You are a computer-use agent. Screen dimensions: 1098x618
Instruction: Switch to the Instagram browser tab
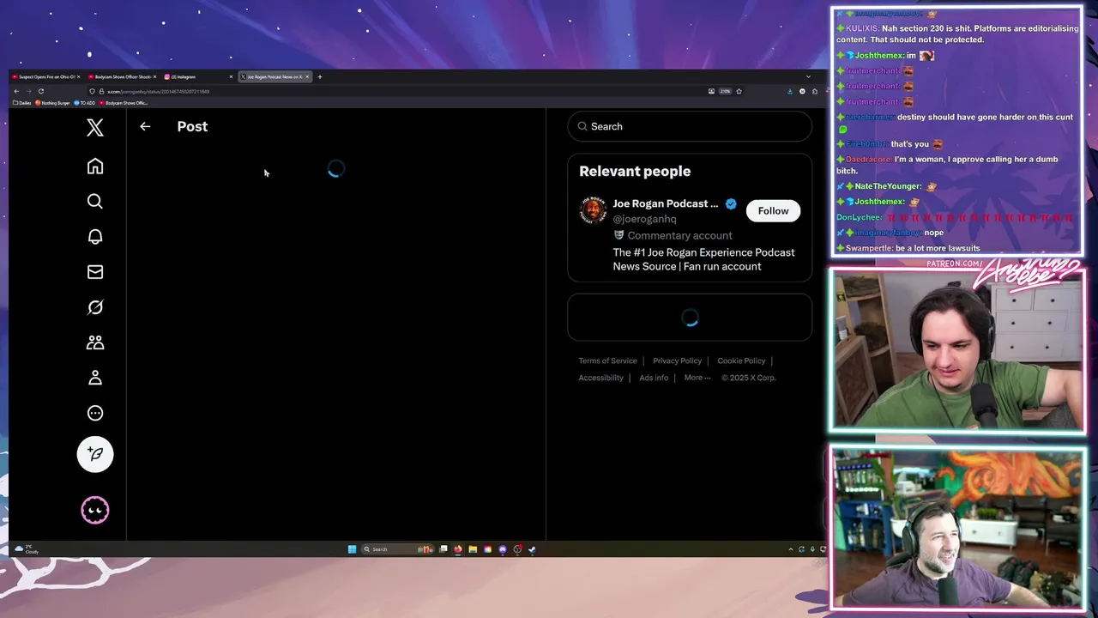pyautogui.click(x=196, y=76)
